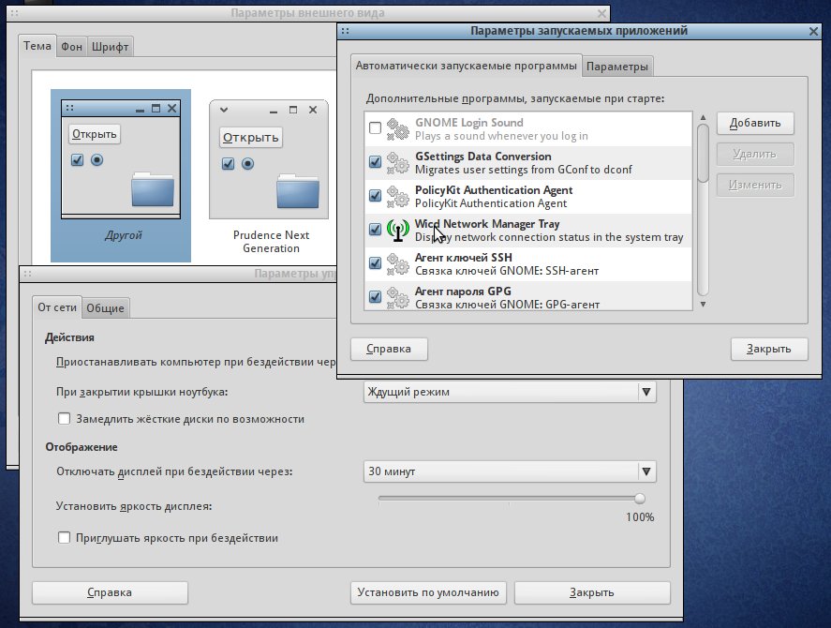The height and width of the screenshot is (628, 831).
Task: Click the scroll down arrow of startup list
Action: click(703, 305)
